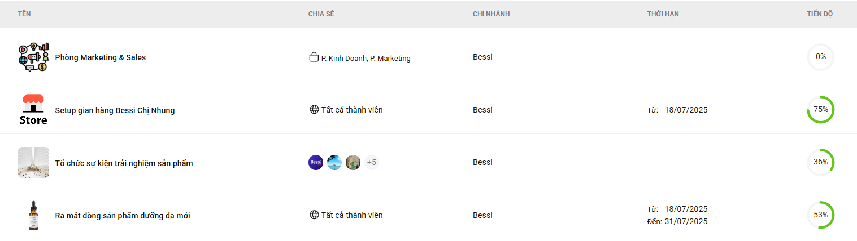Click the 53% progress circle
Image resolution: width=857 pixels, height=241 pixels.
point(820,215)
